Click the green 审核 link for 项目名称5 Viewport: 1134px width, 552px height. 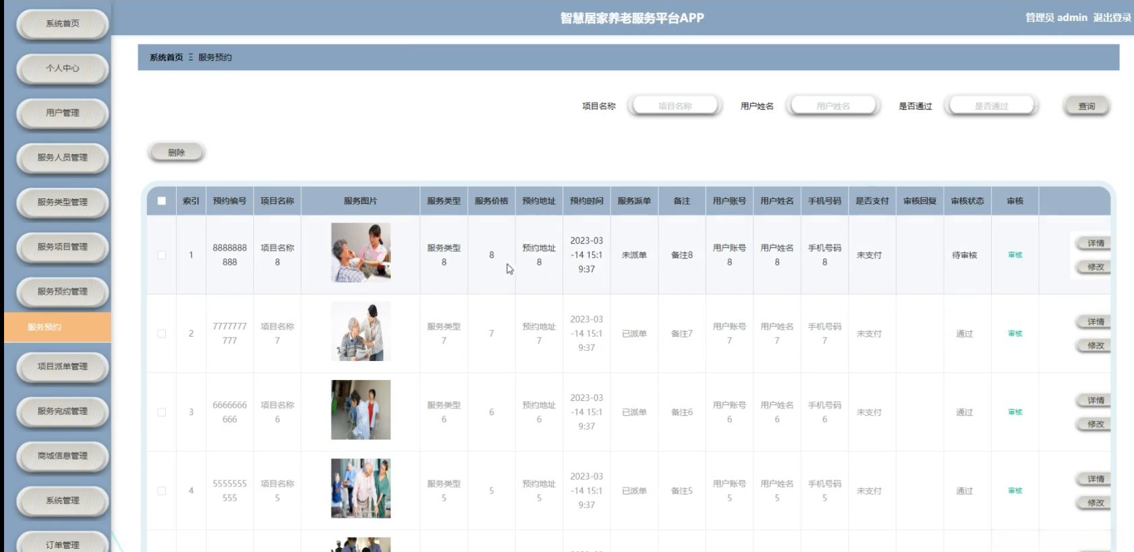tap(1015, 491)
